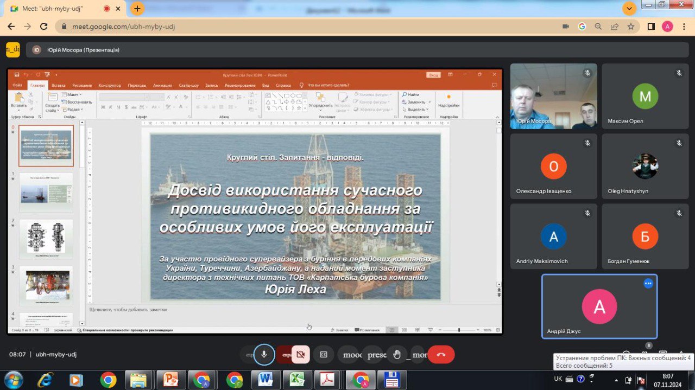The image size is (695, 390).
Task: Turn on the camera in Meet
Action: pyautogui.click(x=300, y=354)
